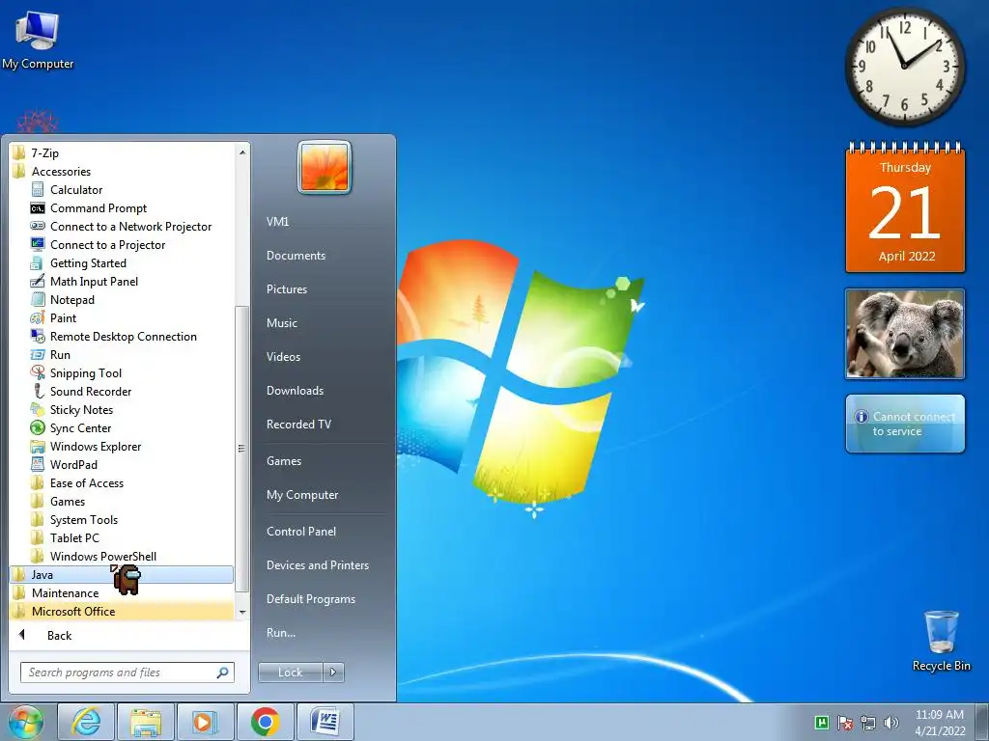Open Microsoft Word from taskbar
The image size is (989, 741).
pyautogui.click(x=325, y=722)
